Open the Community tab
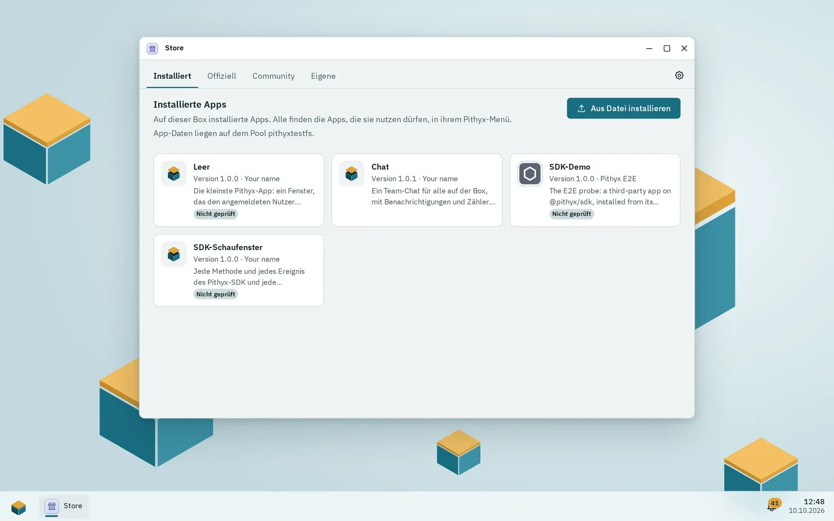The image size is (834, 521). click(x=273, y=76)
